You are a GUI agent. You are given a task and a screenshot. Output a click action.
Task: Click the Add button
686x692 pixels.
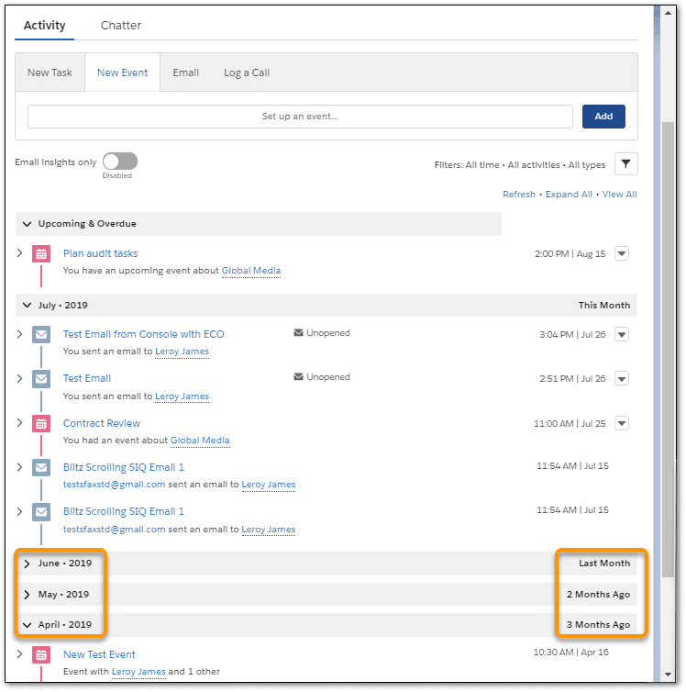[603, 117]
